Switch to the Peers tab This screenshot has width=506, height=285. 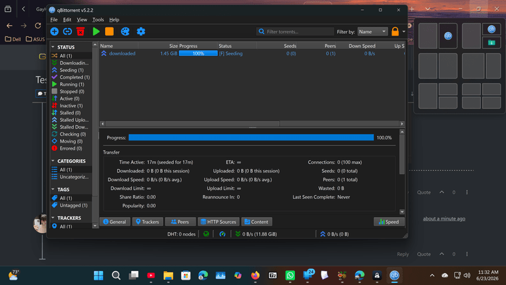point(180,222)
